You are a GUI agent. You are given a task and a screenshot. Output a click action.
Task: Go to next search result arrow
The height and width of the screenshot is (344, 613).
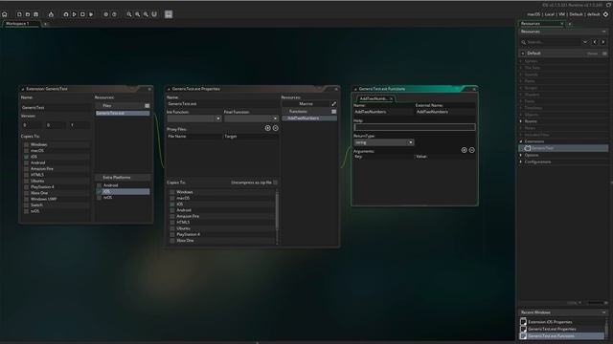click(x=603, y=42)
